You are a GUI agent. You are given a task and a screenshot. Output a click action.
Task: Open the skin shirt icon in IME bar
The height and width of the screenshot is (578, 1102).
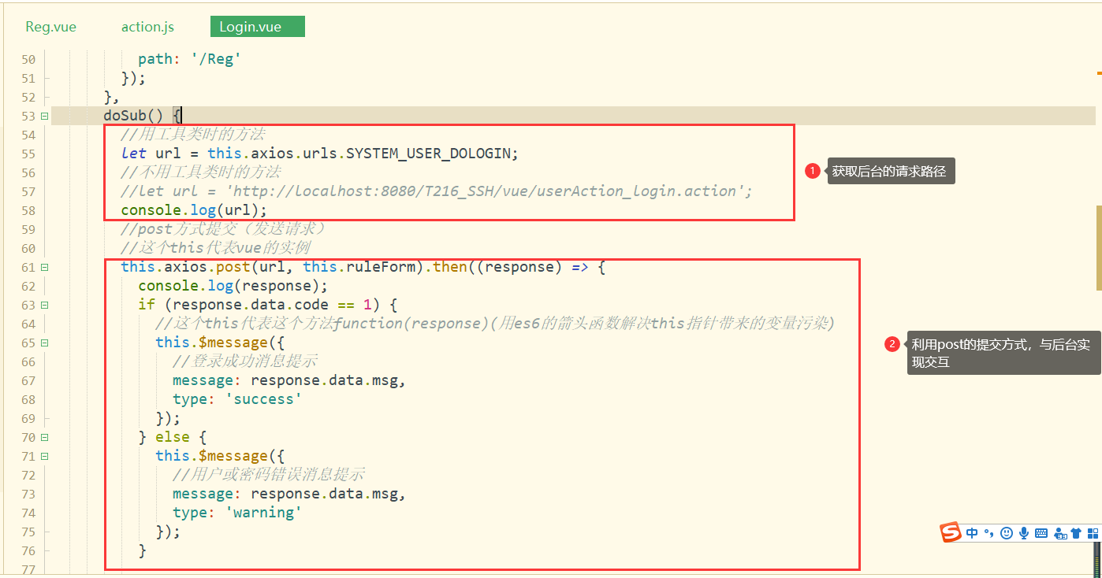[1076, 533]
